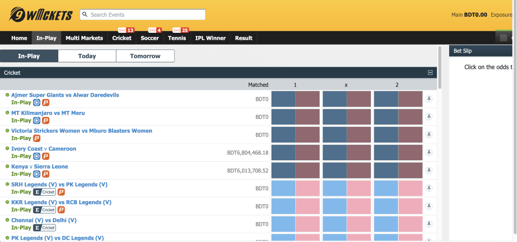Click orange P icon for Ivory Coast v Cameroon
Viewport: 517px width, 242px height.
click(x=45, y=156)
